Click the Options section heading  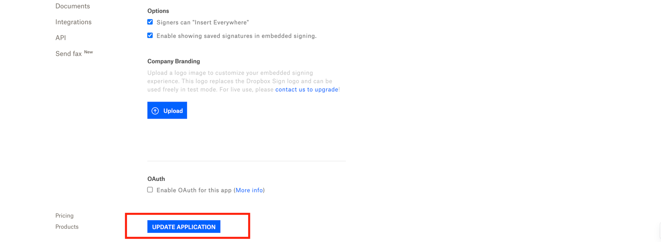click(x=158, y=11)
